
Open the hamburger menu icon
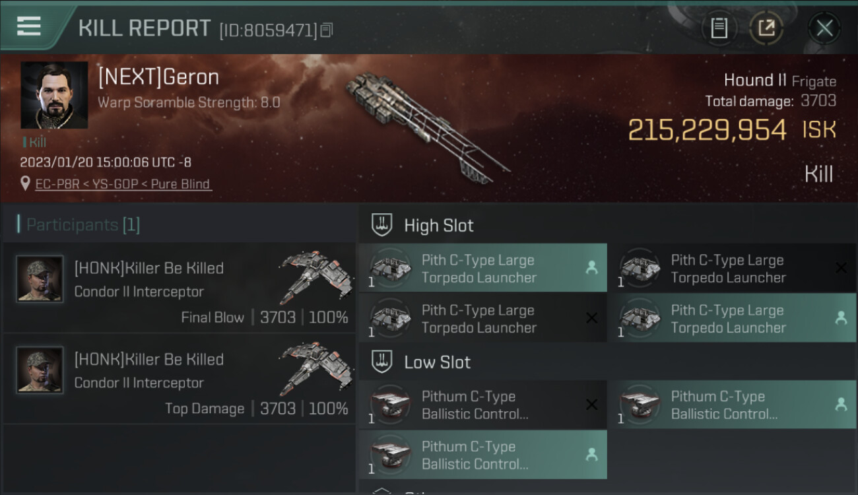click(x=29, y=26)
